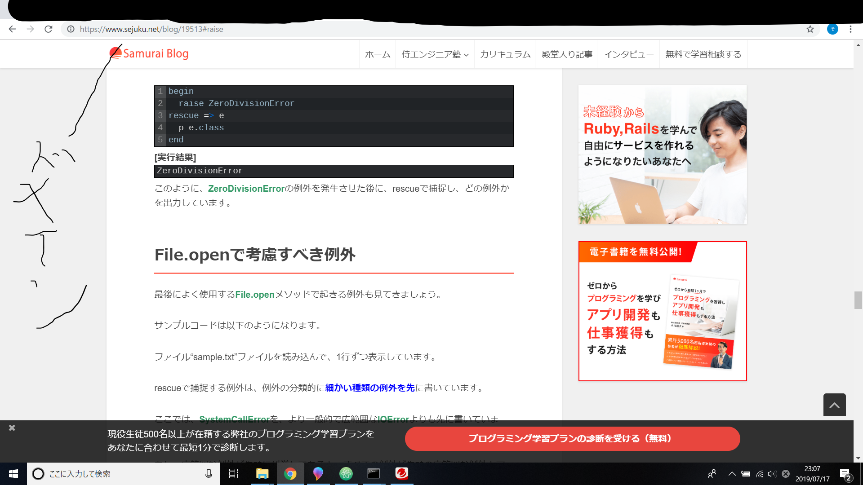Go back with the browser back arrow

pyautogui.click(x=12, y=29)
